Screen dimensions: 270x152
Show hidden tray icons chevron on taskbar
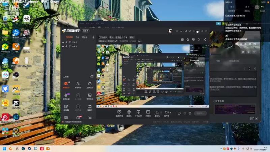tap(221, 149)
